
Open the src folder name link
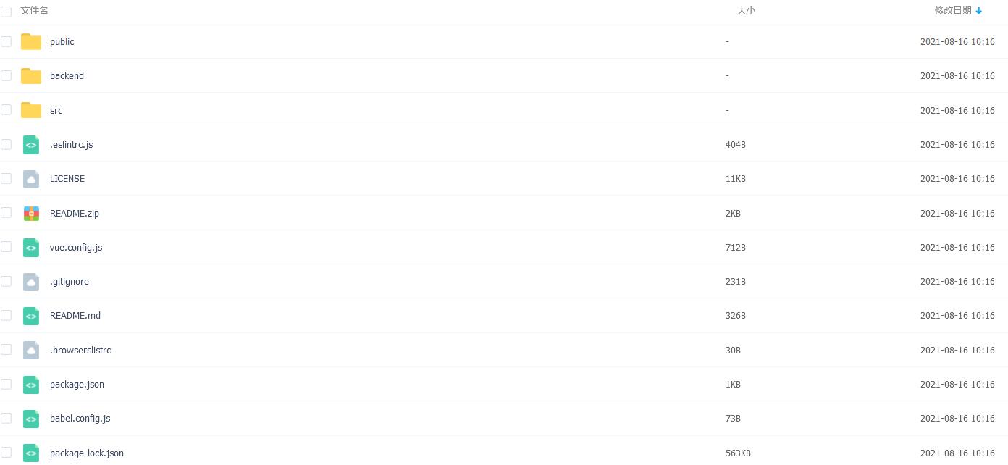coord(56,111)
